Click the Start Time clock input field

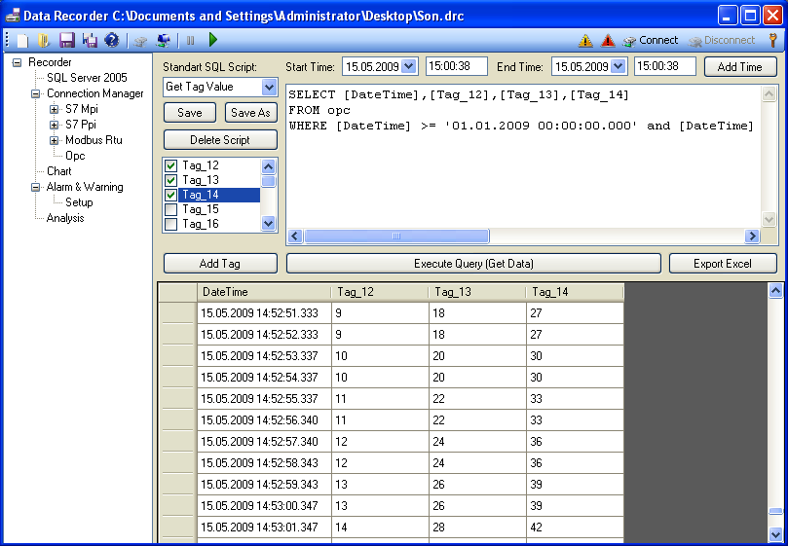(456, 66)
